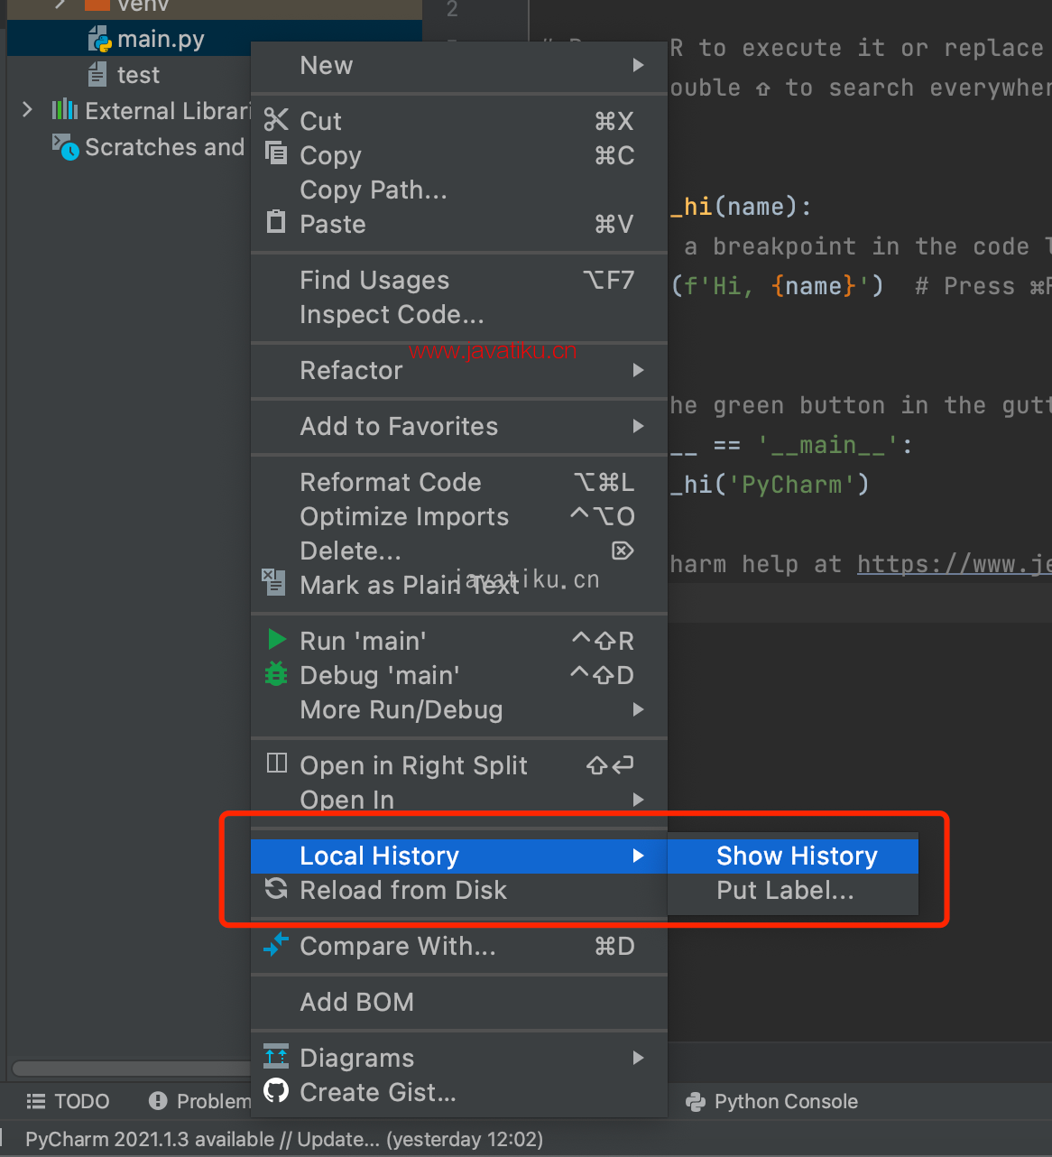
Task: Click the GitHub Create Gist icon
Action: pos(276,1090)
